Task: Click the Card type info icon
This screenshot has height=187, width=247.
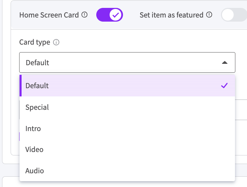Action: [x=57, y=43]
